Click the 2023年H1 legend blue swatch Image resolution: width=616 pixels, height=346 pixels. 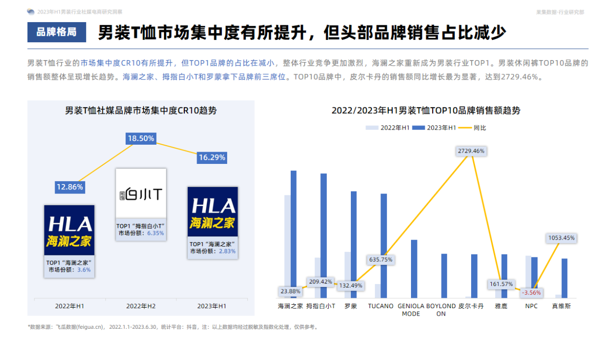click(418, 127)
